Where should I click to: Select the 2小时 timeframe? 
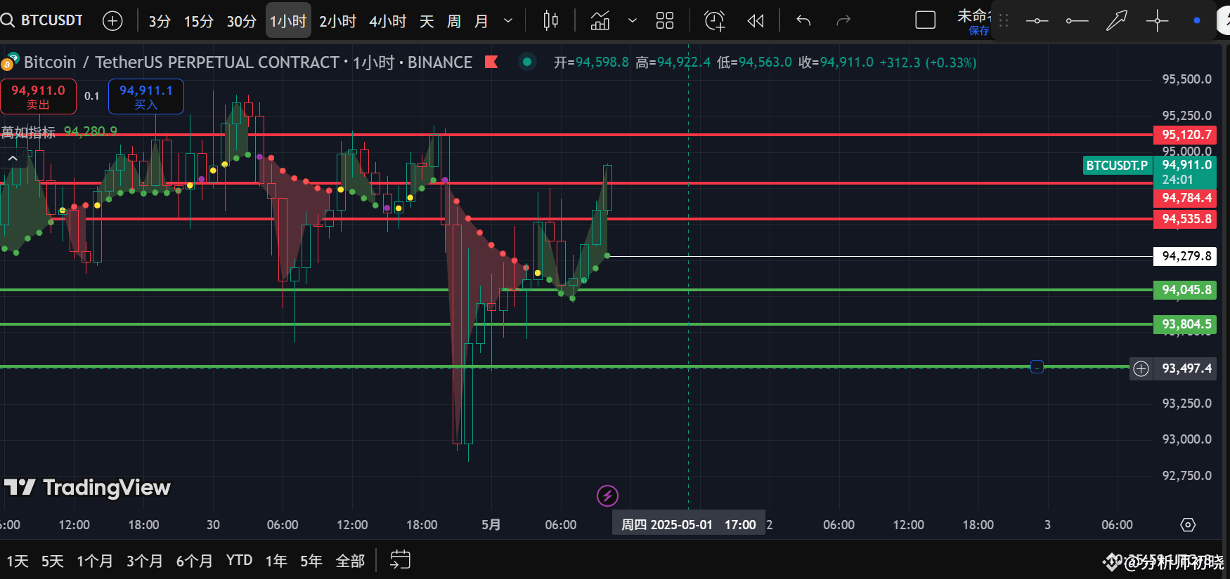(x=337, y=21)
